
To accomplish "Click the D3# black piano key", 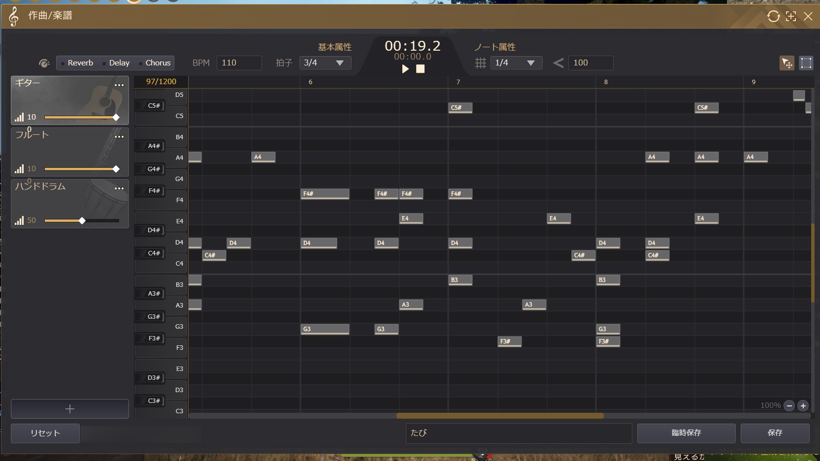I will coord(150,378).
